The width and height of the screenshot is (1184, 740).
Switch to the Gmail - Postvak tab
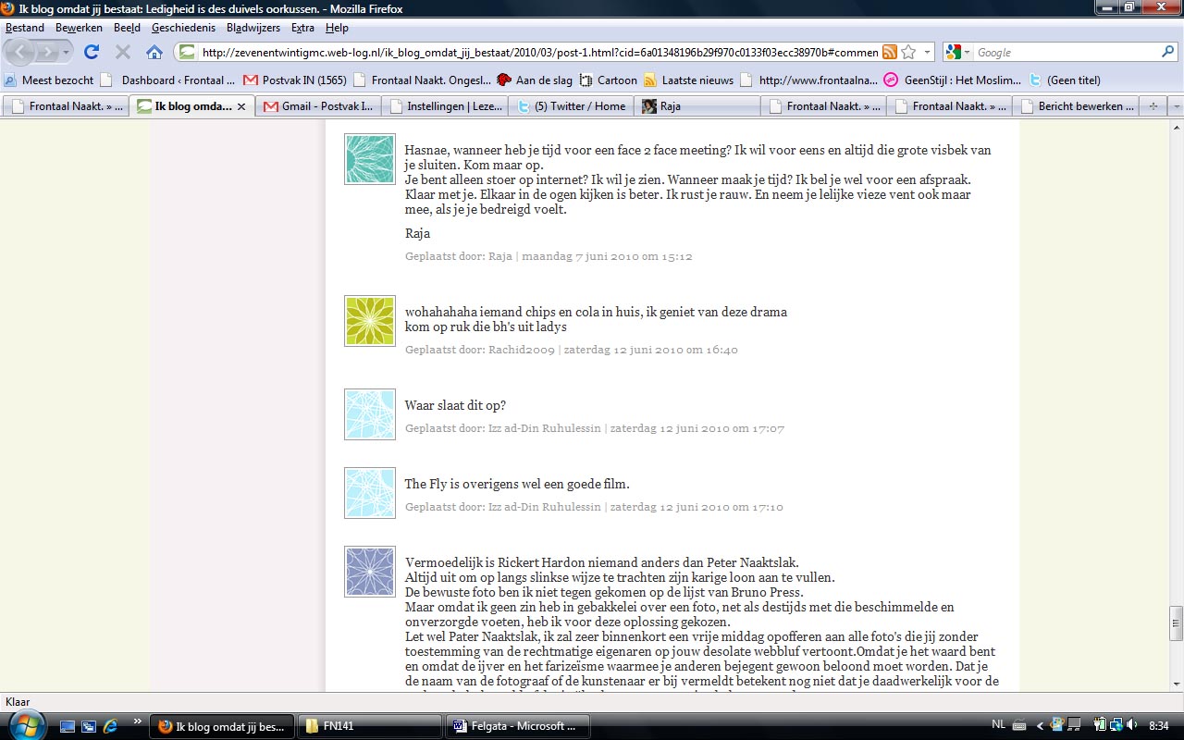(x=317, y=106)
